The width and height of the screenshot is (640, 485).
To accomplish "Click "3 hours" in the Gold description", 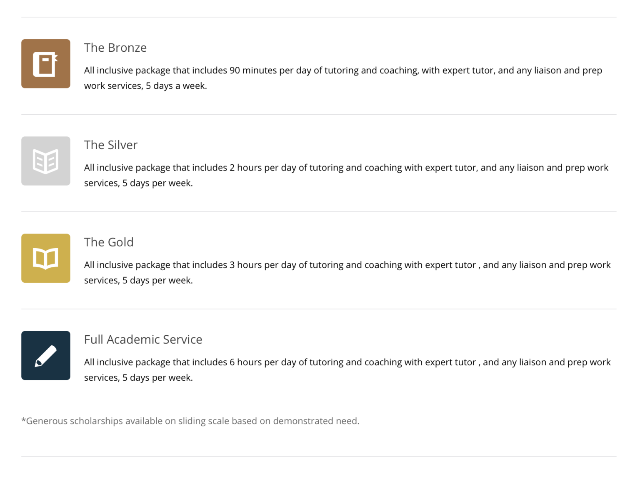I will pos(245,265).
